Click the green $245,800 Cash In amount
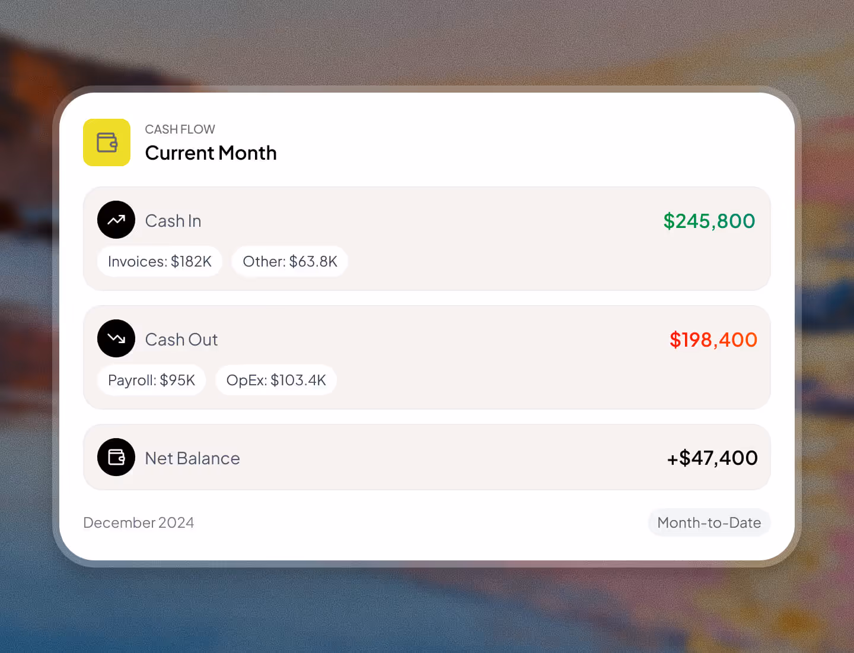This screenshot has height=653, width=854. (x=709, y=221)
